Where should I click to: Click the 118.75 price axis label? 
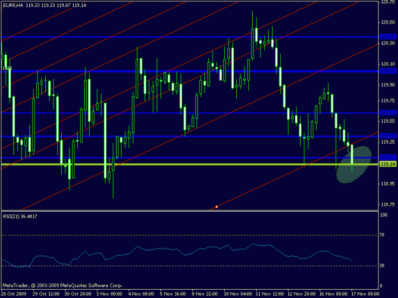point(388,205)
